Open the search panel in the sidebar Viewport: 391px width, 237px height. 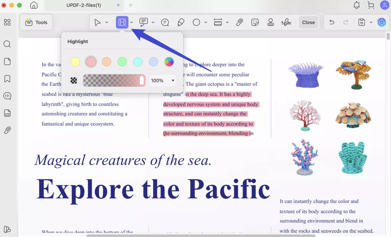(x=7, y=44)
